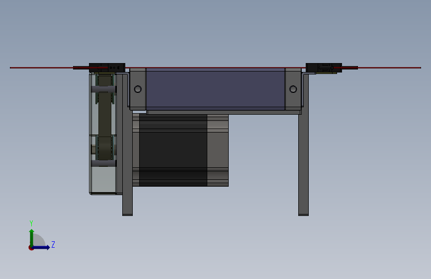Select the black sensor block at top left
Image resolution: width=431 pixels, height=279 pixels.
pyautogui.click(x=107, y=68)
